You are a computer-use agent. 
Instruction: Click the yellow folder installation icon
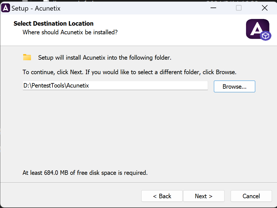point(27,57)
